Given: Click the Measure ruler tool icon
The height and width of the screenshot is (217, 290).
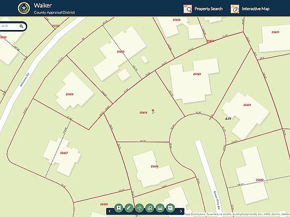Looking at the screenshot, I should point(160,208).
